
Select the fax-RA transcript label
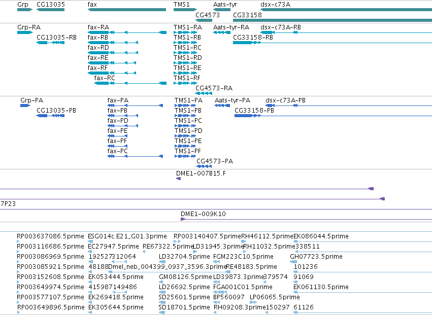click(98, 27)
